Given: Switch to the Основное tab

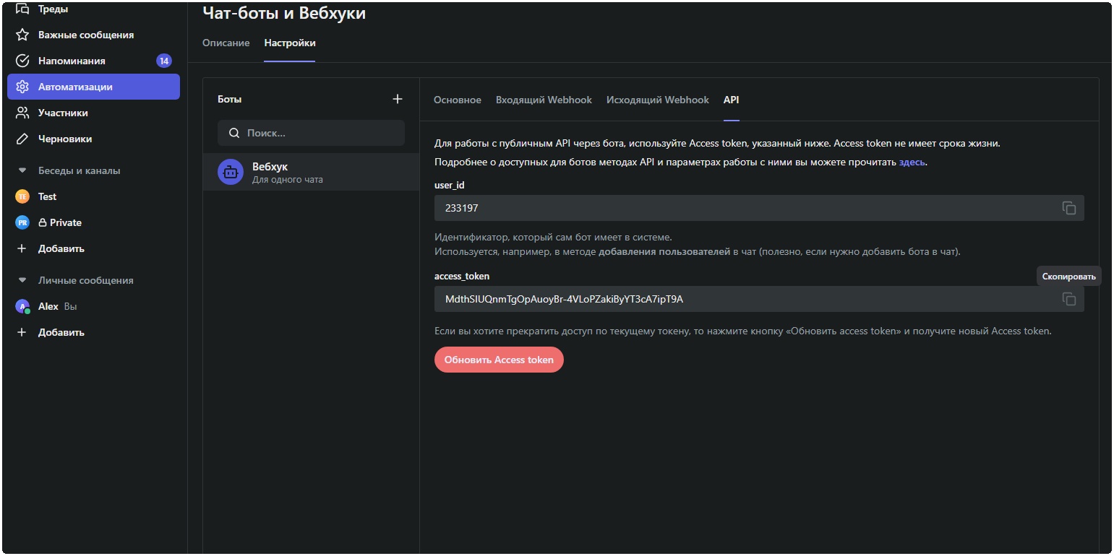Looking at the screenshot, I should [457, 100].
